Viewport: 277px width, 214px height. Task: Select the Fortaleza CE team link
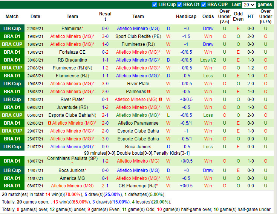(x=72, y=52)
